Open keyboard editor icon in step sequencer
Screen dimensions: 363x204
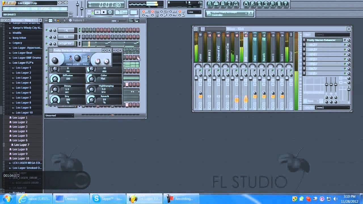pyautogui.click(x=137, y=20)
